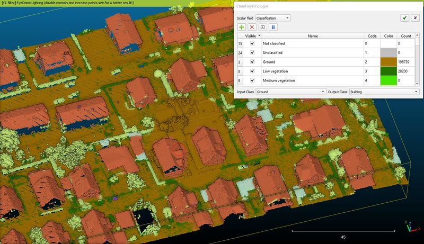Select the Medium vegetation row name
This screenshot has height=244, width=424.
(x=279, y=80)
